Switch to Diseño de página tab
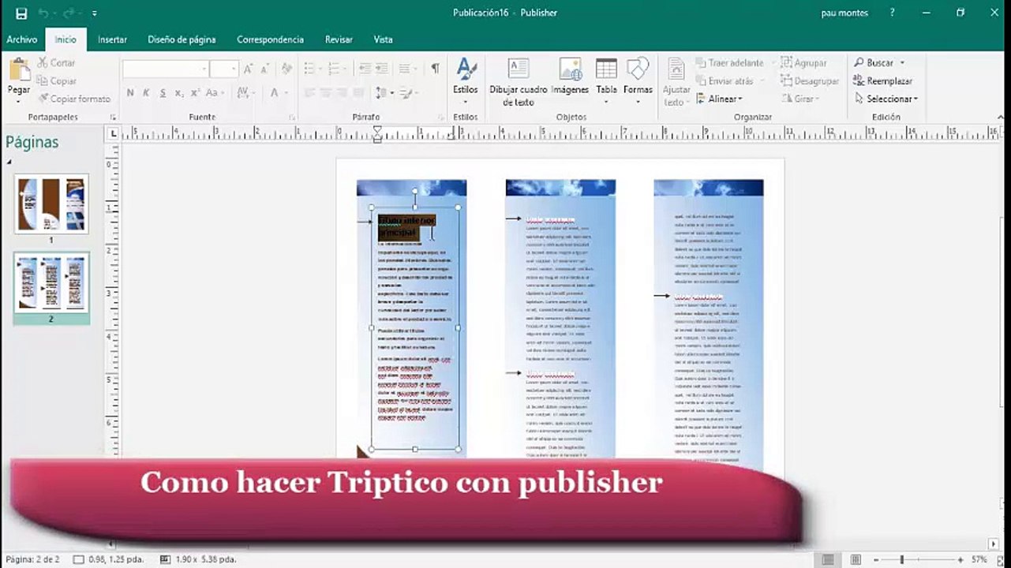Image resolution: width=1011 pixels, height=568 pixels. [182, 39]
